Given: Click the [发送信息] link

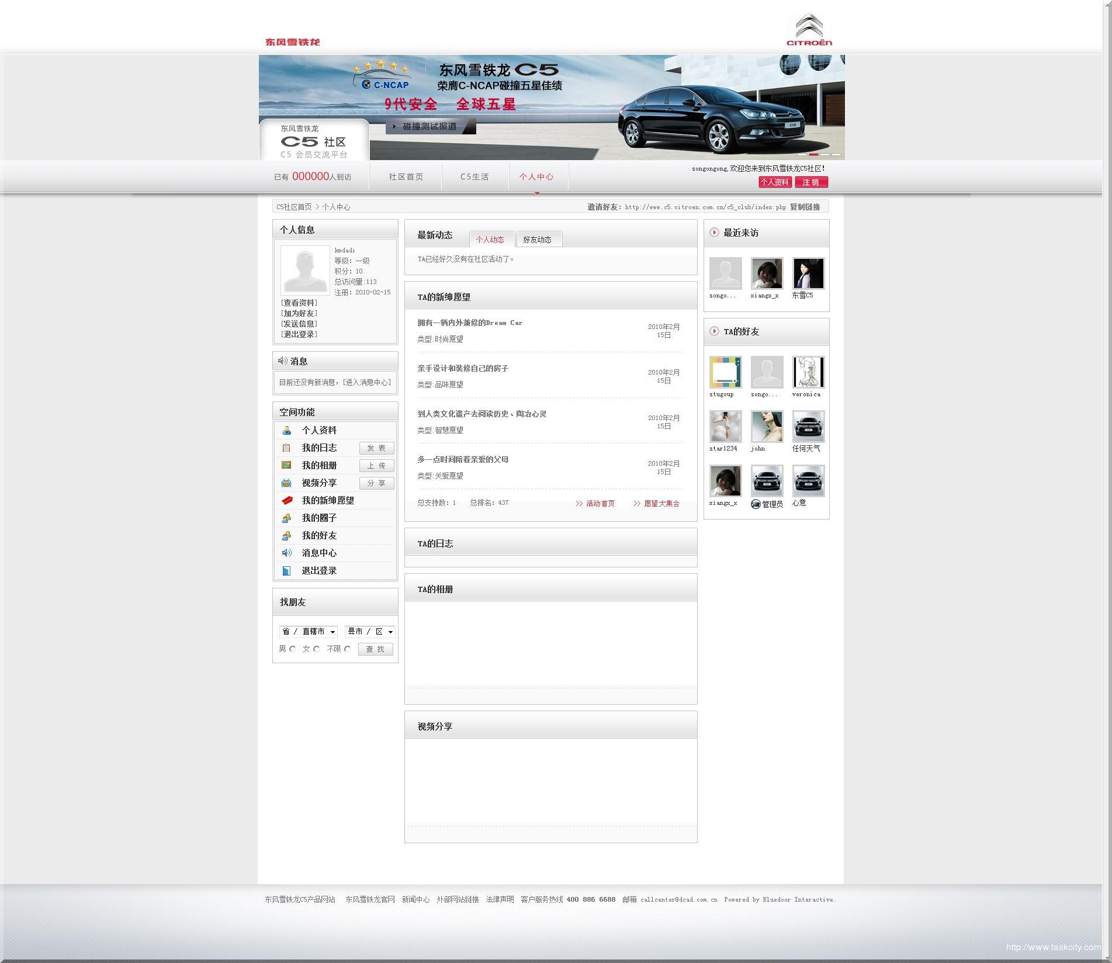Looking at the screenshot, I should click(x=299, y=324).
